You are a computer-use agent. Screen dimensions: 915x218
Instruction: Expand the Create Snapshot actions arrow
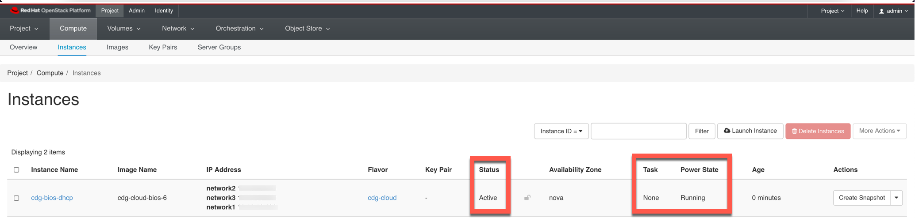point(896,198)
